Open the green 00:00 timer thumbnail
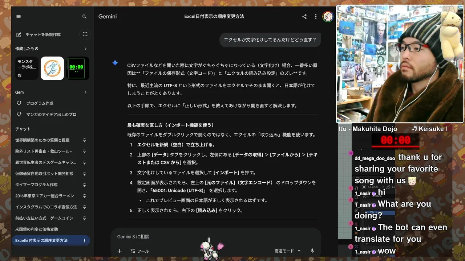The height and width of the screenshot is (261, 465). 78,68
